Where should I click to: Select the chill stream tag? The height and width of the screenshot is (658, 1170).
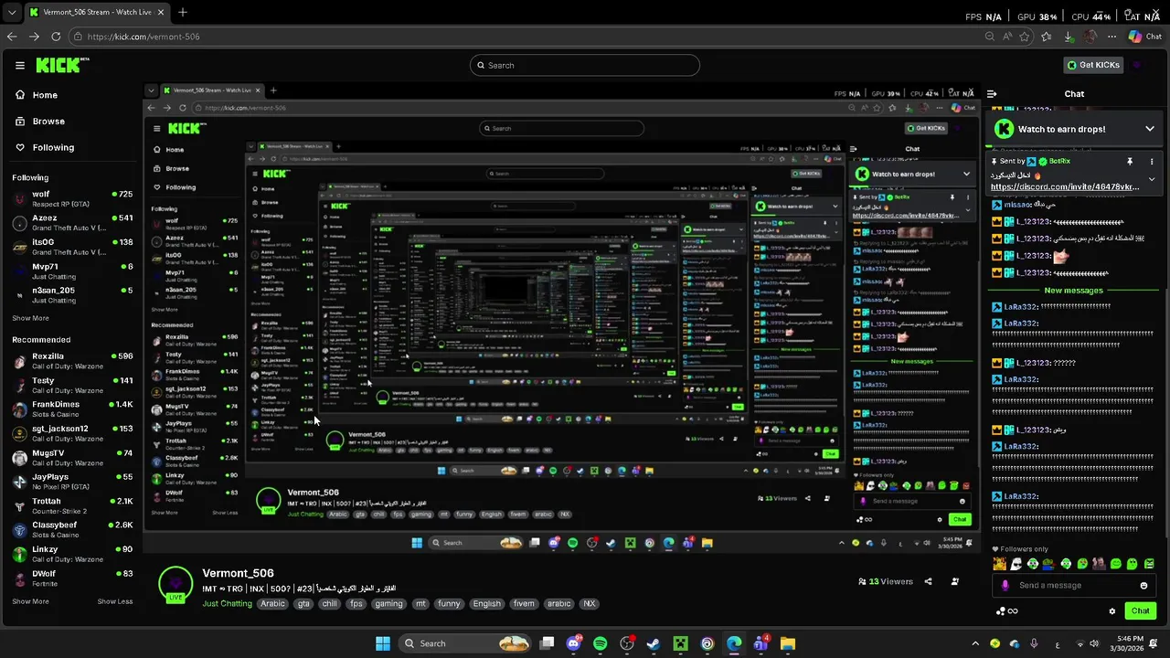coord(330,604)
